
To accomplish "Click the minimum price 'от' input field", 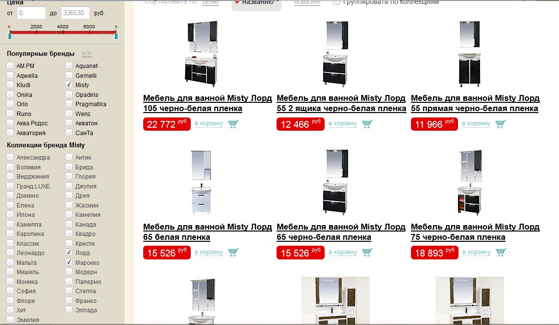I will [31, 13].
